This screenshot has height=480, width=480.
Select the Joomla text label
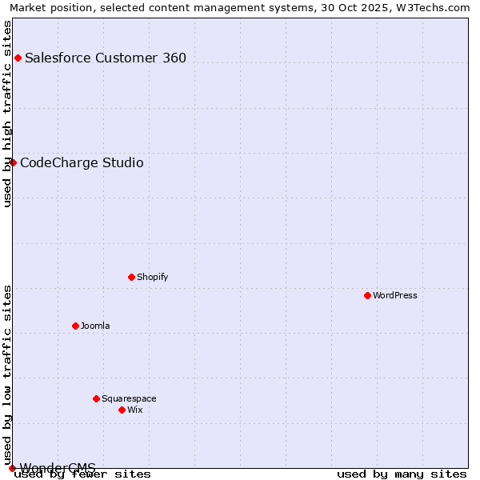pos(95,326)
